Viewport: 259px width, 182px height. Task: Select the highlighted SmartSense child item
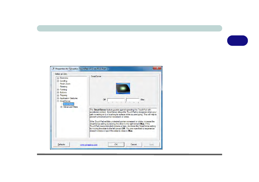click(68, 104)
